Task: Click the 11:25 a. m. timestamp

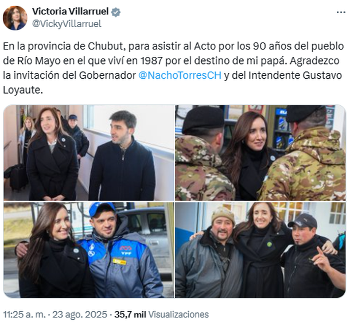Action: pyautogui.click(x=24, y=315)
